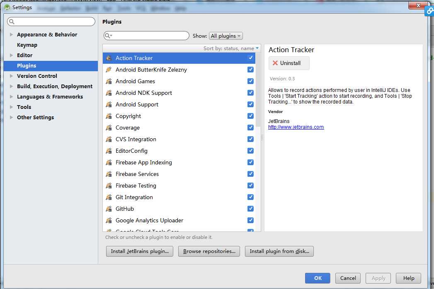
Task: Click the CVS Integration plugin icon
Action: click(x=109, y=140)
